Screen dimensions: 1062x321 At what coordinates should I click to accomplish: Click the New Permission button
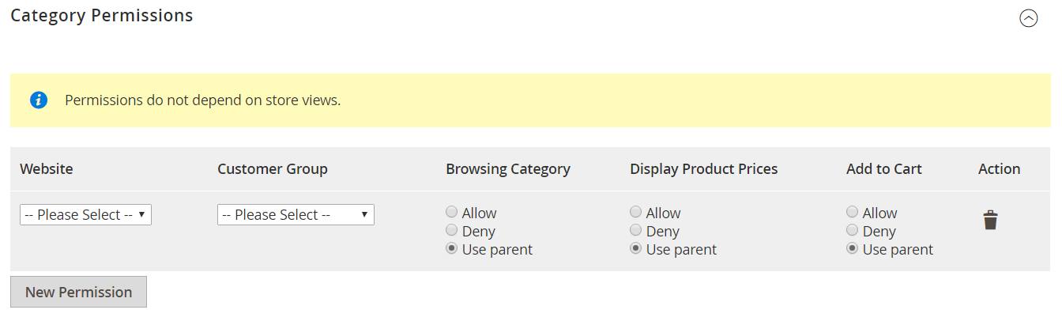pos(78,292)
